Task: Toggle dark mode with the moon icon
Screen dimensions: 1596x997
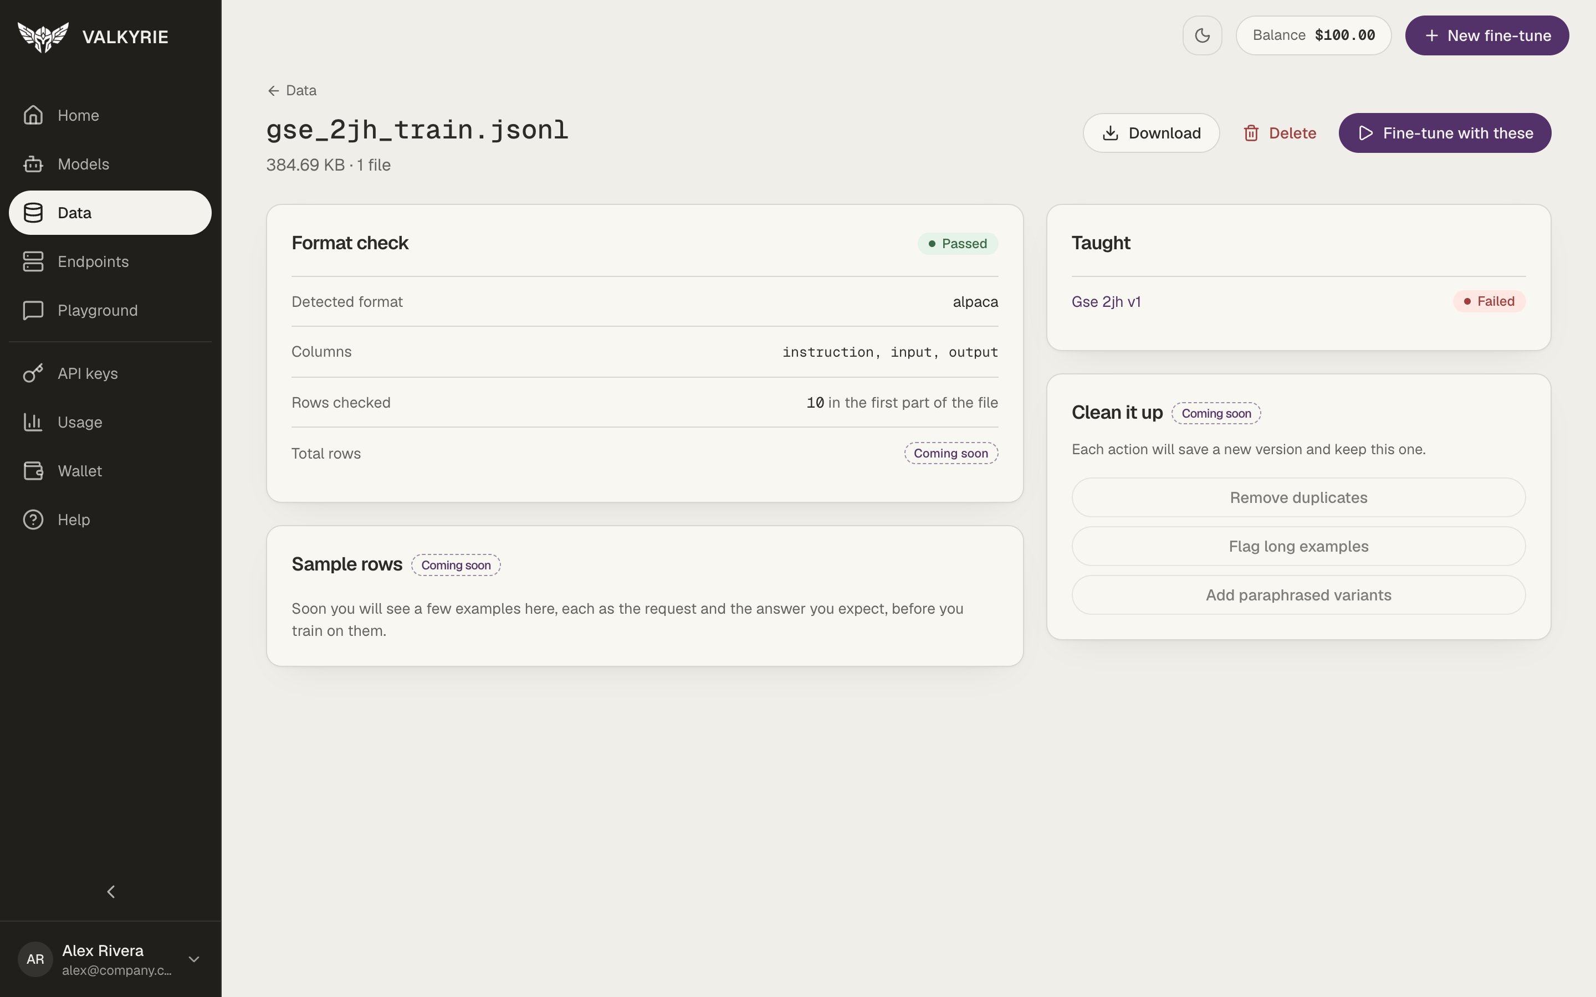Action: [1201, 35]
